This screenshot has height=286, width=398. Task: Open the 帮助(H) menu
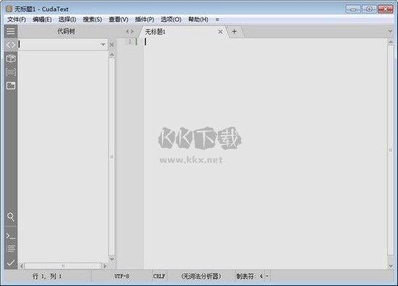tap(198, 19)
